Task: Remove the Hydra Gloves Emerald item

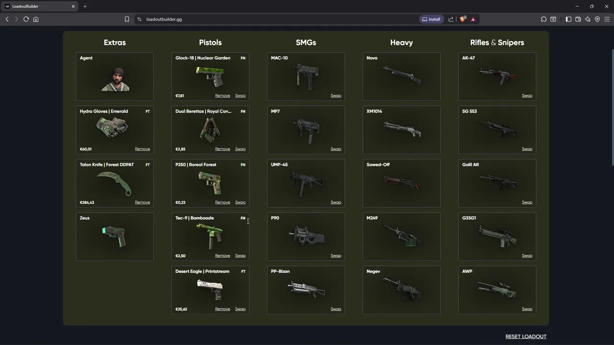Action: pyautogui.click(x=142, y=149)
